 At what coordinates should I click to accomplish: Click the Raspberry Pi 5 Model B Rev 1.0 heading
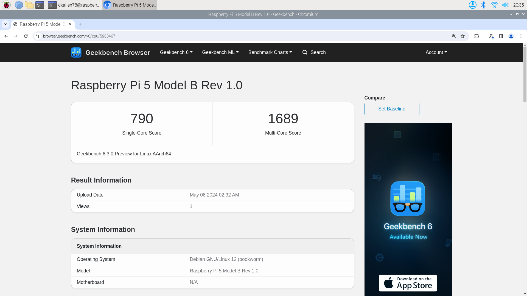(x=157, y=85)
